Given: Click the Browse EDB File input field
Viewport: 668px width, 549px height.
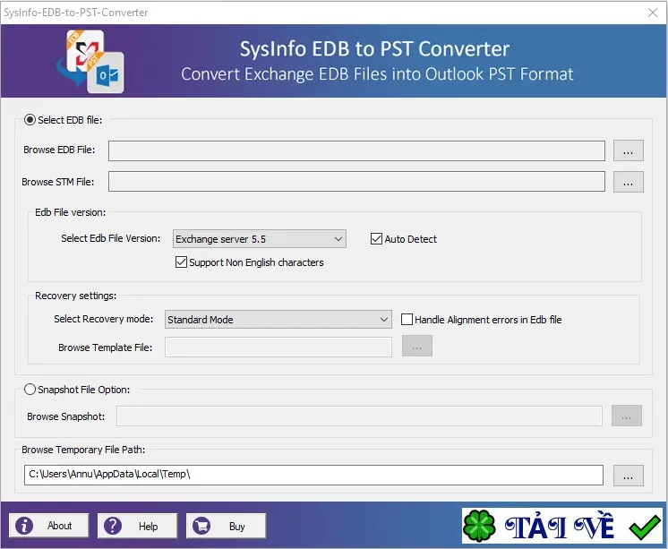Looking at the screenshot, I should click(x=356, y=150).
